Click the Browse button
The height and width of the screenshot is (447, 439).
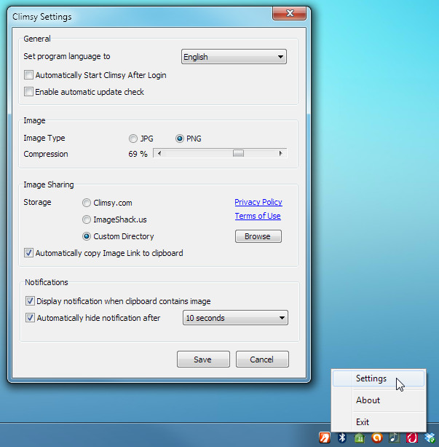click(x=258, y=236)
